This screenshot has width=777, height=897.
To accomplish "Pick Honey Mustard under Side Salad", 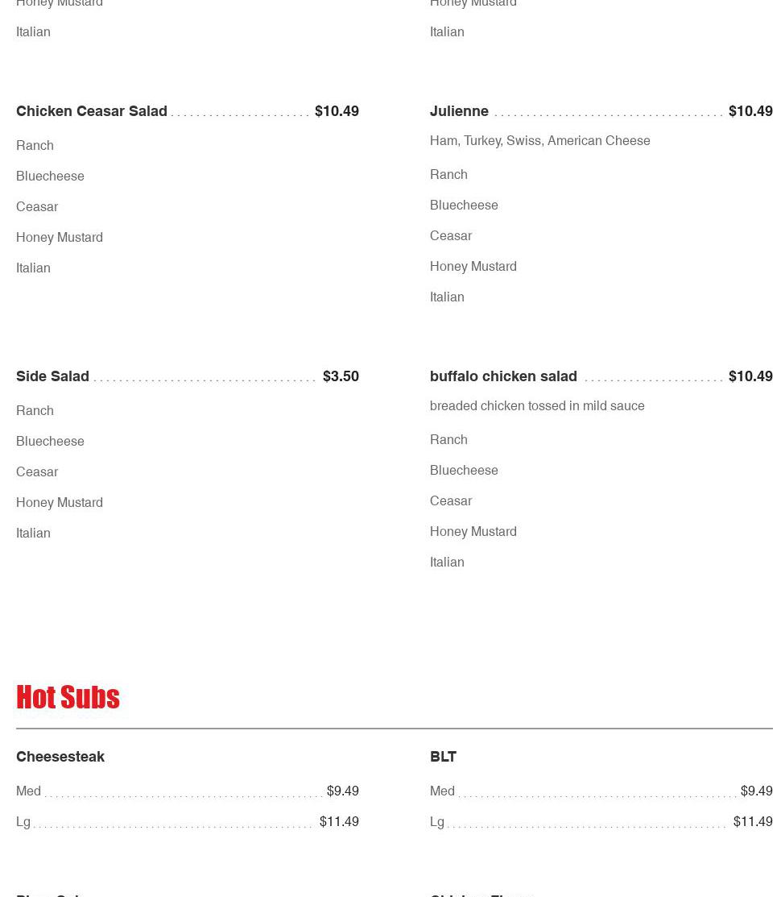I will 60,502.
